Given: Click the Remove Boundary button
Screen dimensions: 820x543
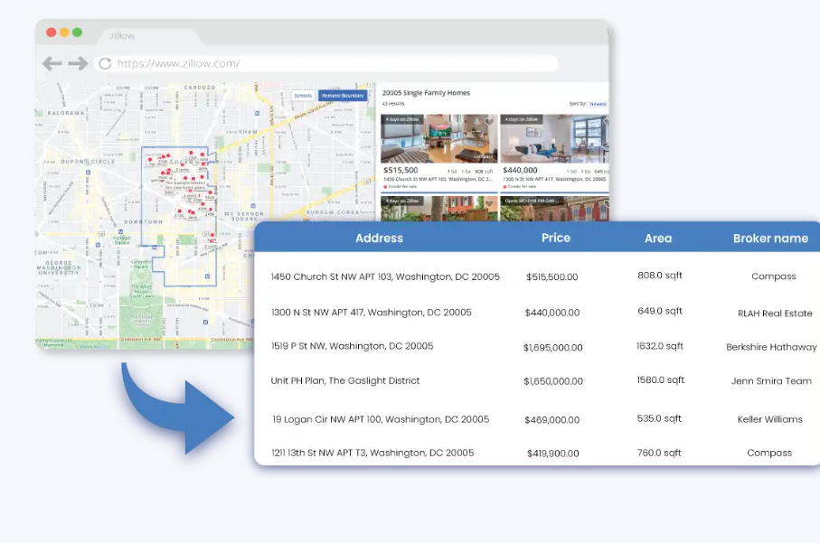Looking at the screenshot, I should (343, 96).
